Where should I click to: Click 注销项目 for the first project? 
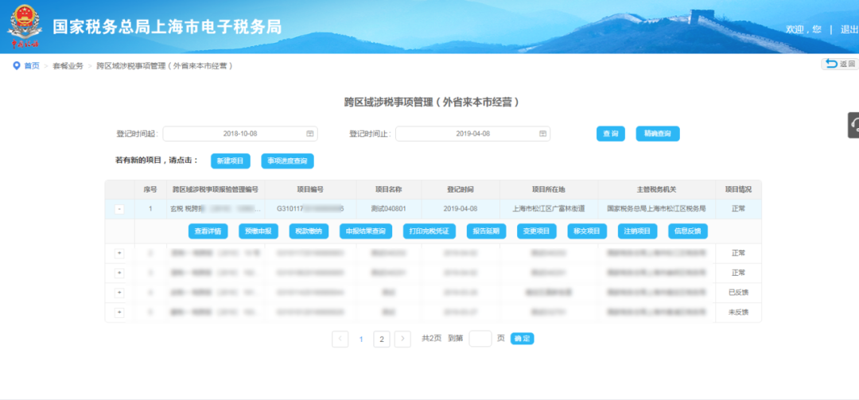point(638,231)
